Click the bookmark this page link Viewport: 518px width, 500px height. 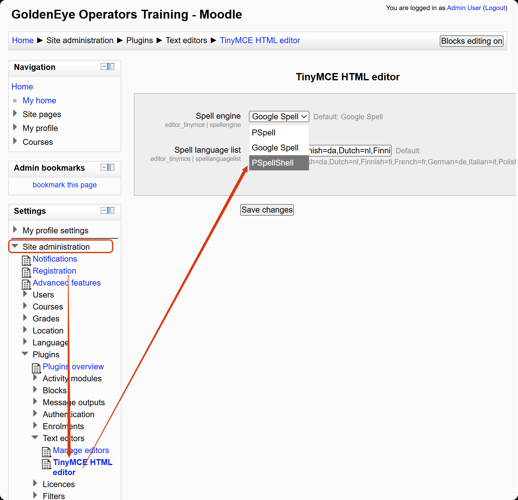tap(64, 185)
